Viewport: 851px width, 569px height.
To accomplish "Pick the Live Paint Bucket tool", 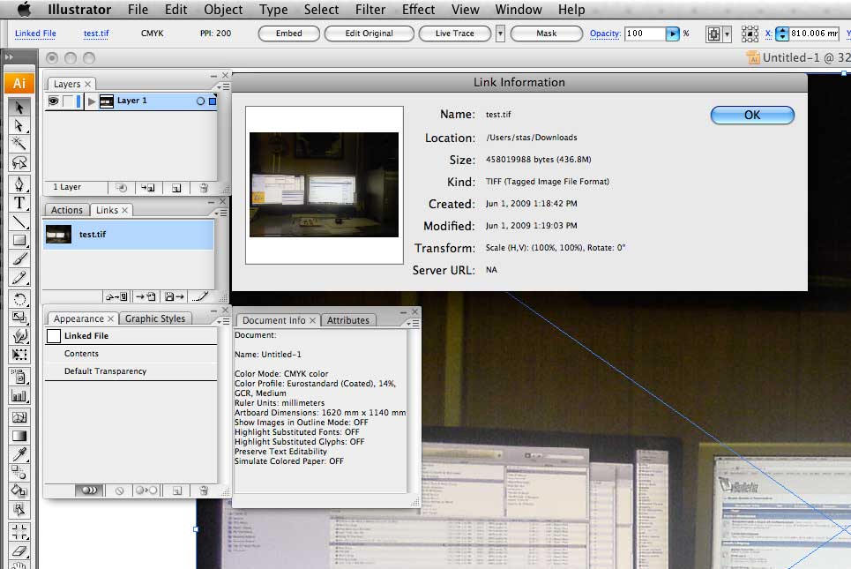I will coord(19,490).
